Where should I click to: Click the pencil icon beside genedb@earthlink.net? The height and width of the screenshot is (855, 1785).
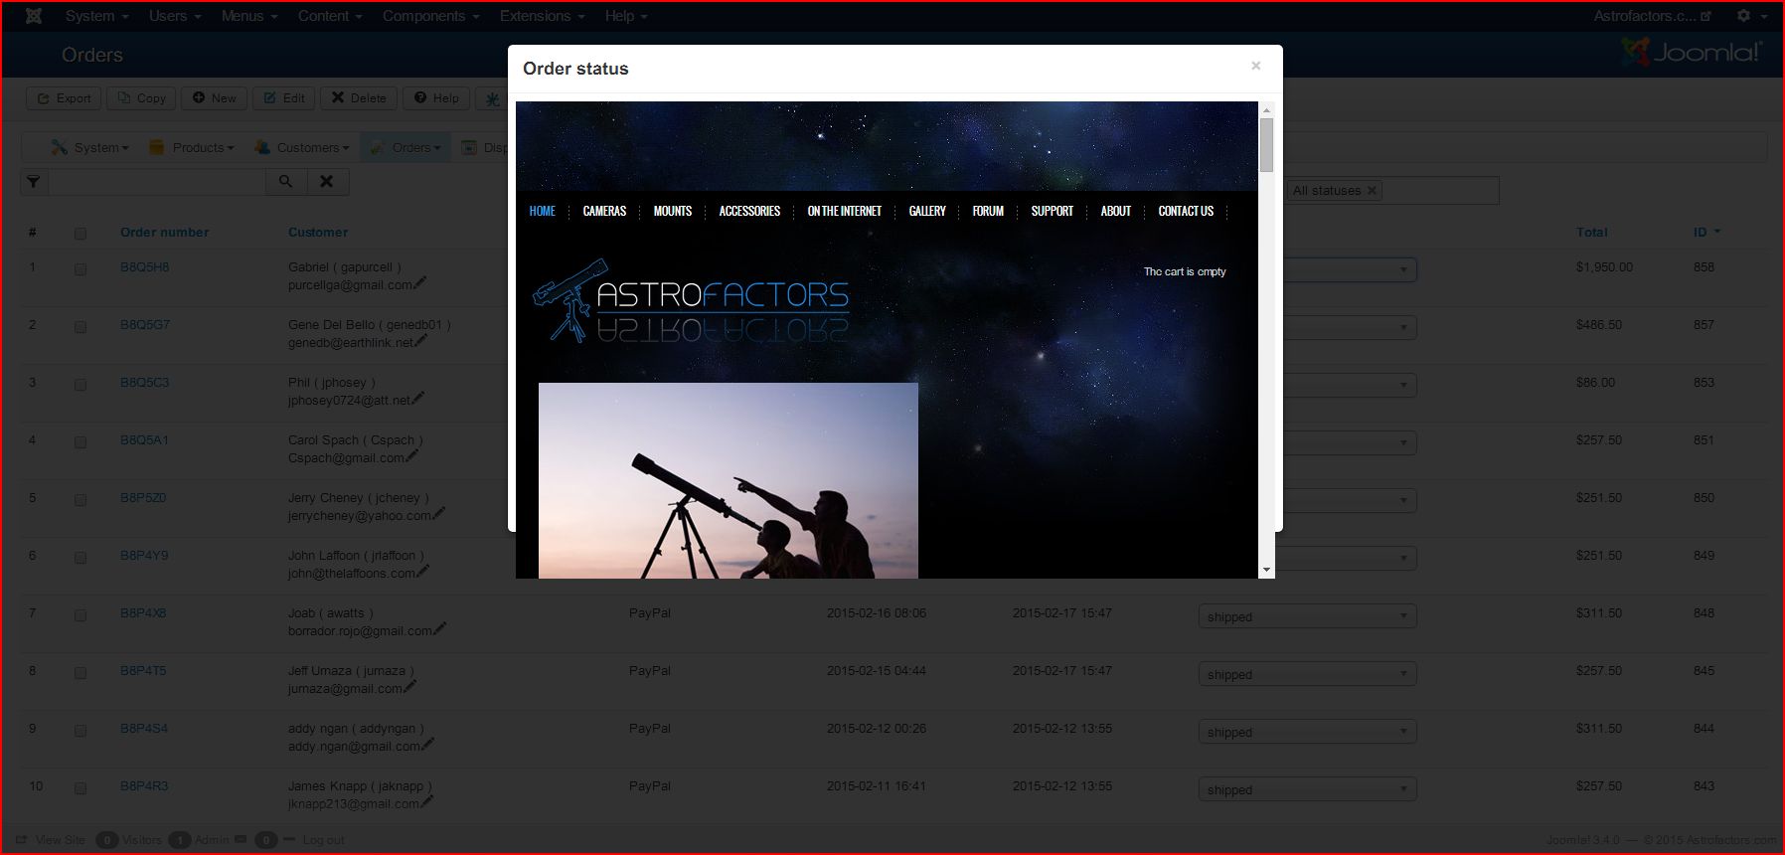click(421, 341)
